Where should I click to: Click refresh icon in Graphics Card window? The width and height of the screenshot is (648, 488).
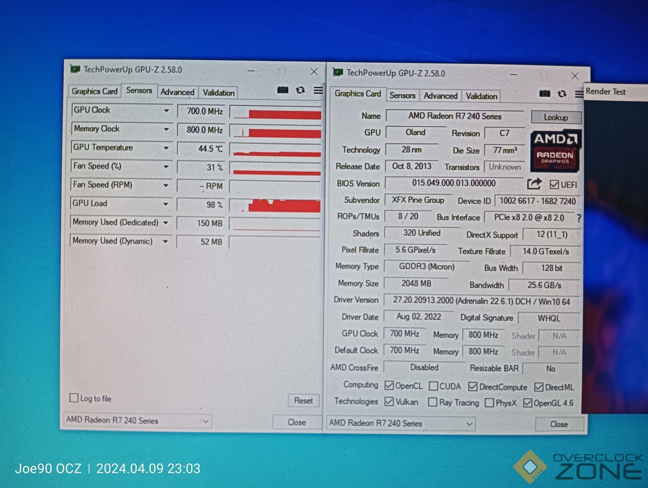(562, 94)
